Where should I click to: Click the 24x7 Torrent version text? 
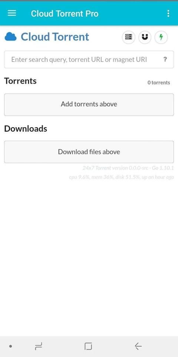(x=128, y=168)
